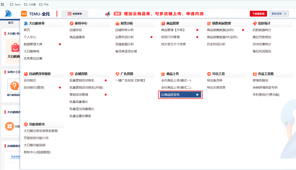This screenshot has height=170, width=296.
Task: Select 店铺财务分析 menu entry
Action: coord(124,30)
